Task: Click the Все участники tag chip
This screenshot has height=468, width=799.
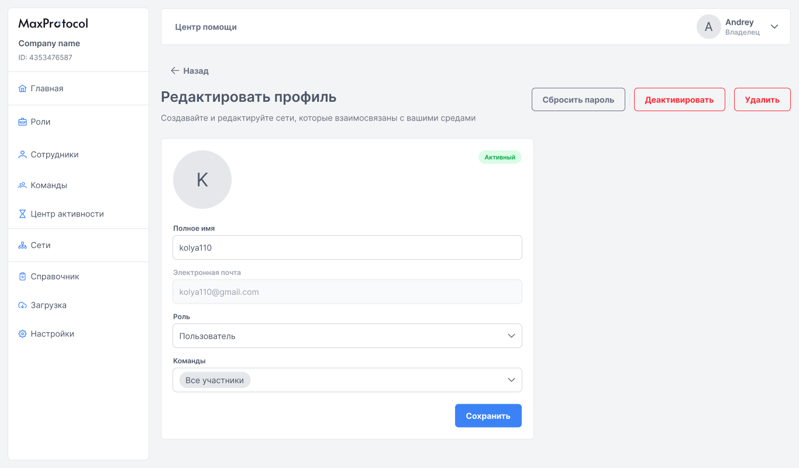Action: point(215,380)
